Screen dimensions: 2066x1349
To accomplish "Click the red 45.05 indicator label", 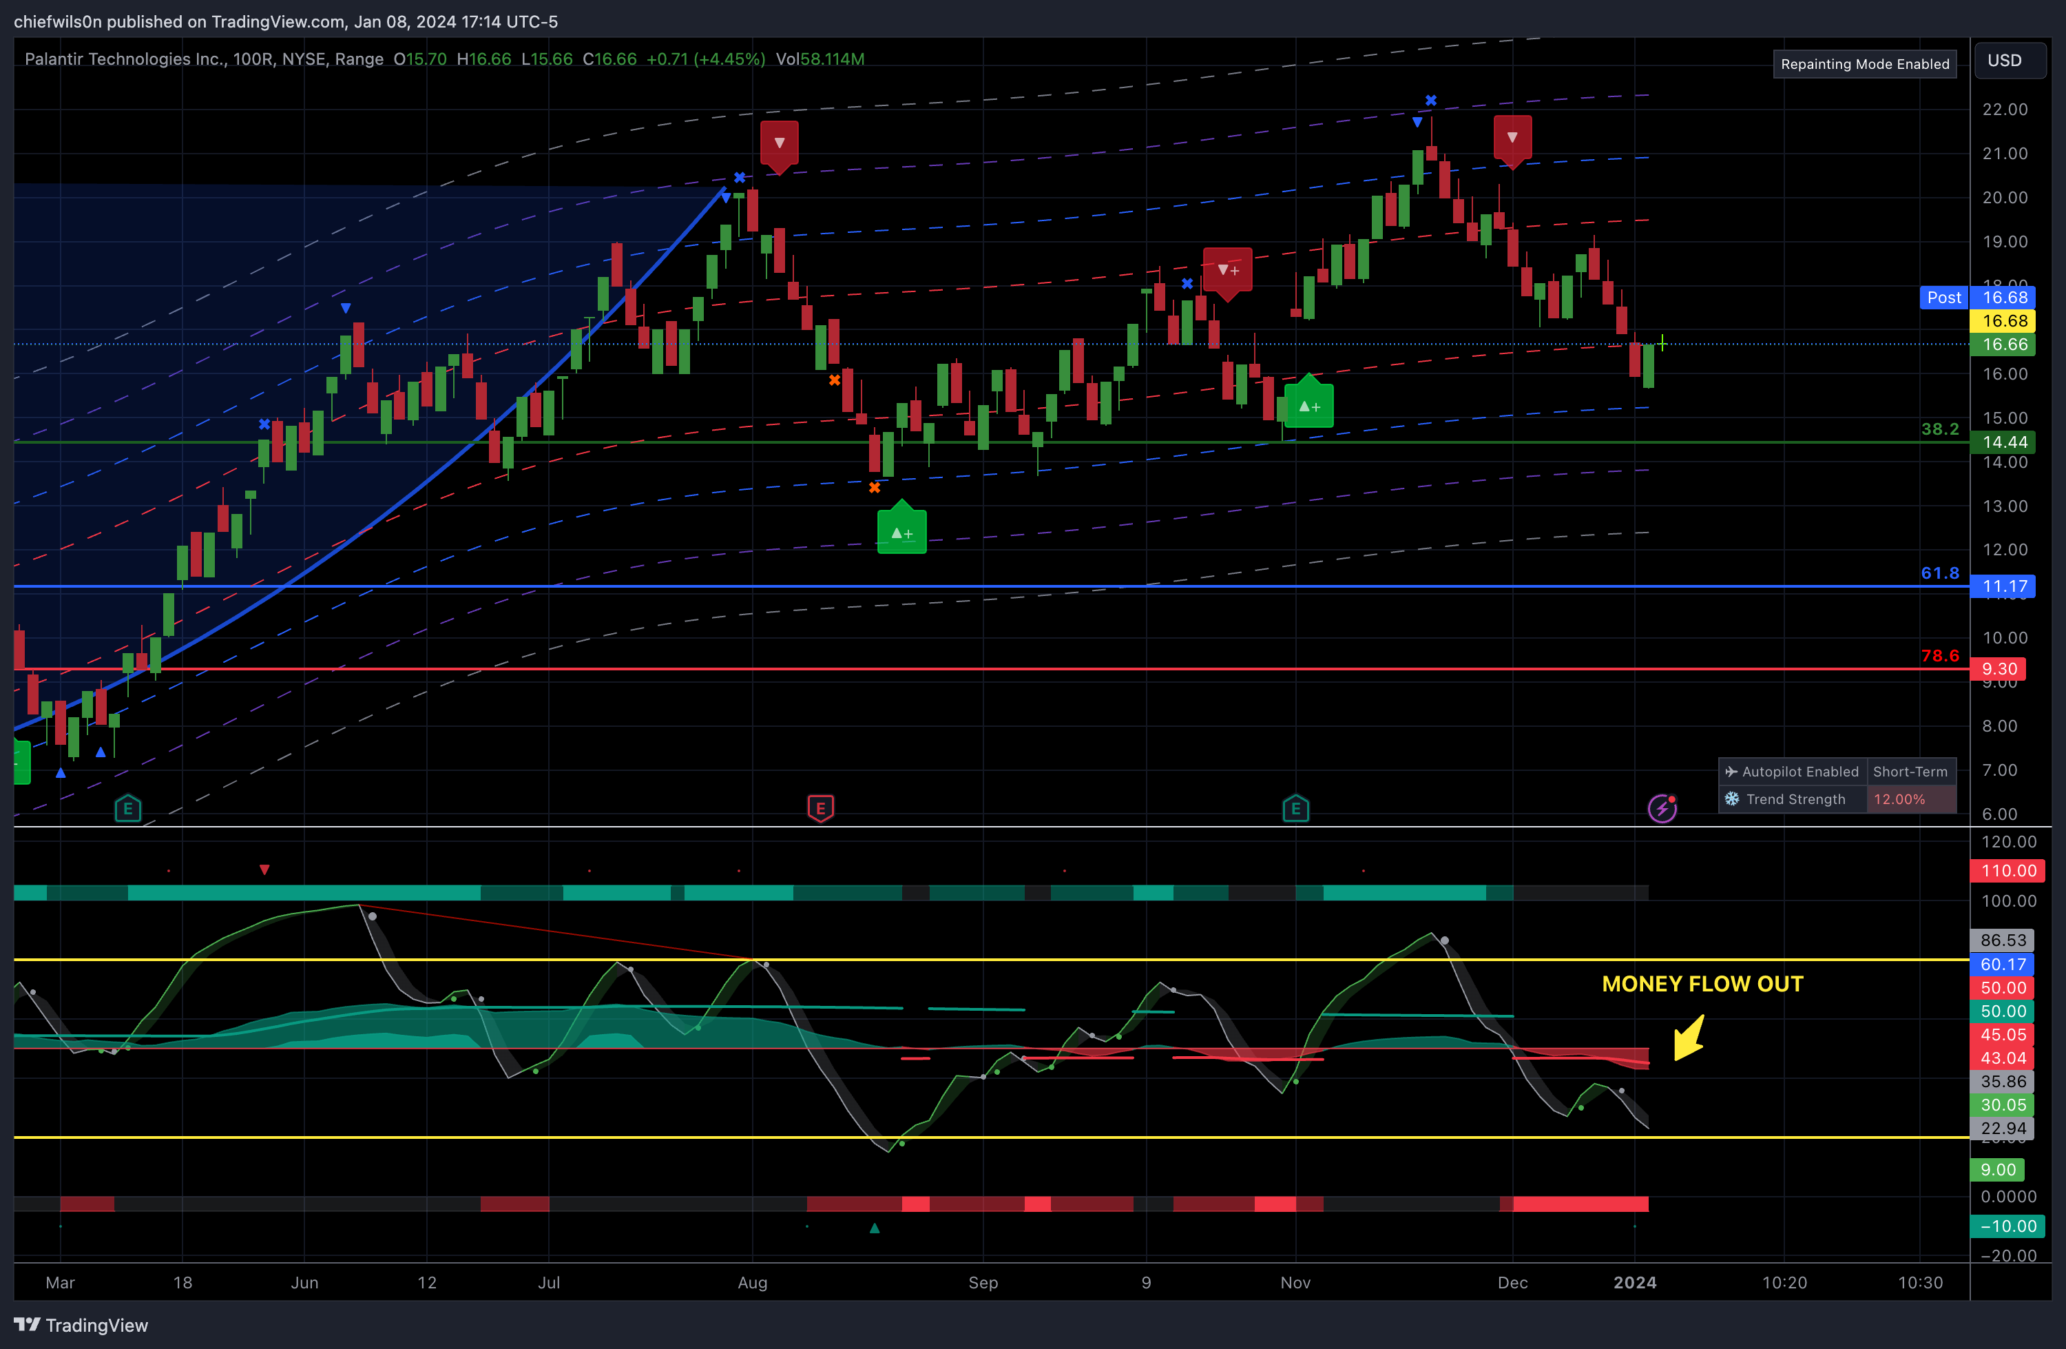I will (2002, 1035).
